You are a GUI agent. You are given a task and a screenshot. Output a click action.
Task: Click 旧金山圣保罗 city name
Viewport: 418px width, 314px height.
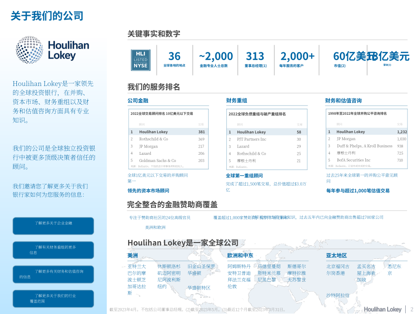[x=201, y=267]
